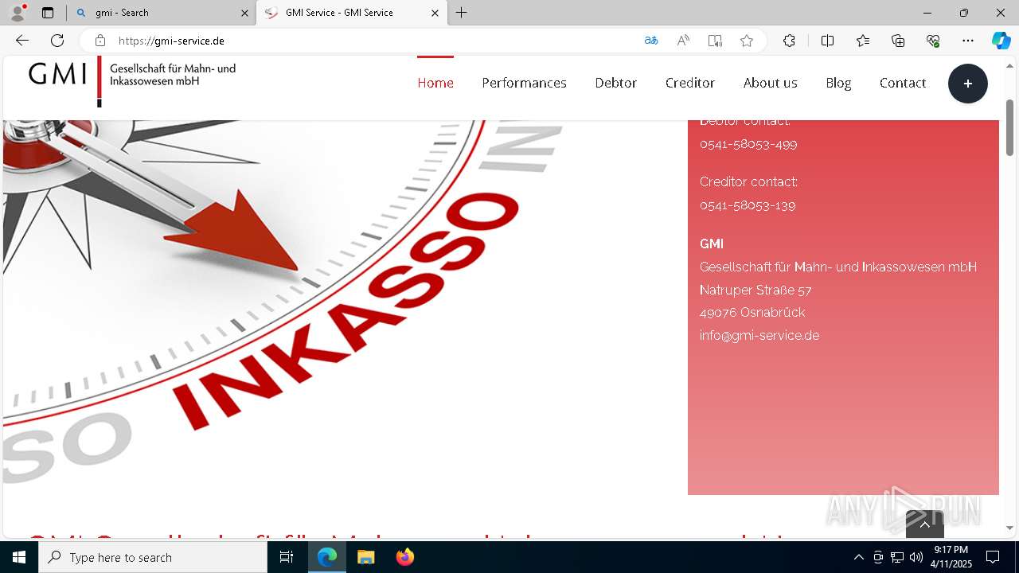This screenshot has width=1019, height=573.
Task: Click the back-to-top arrow button
Action: coord(925,524)
